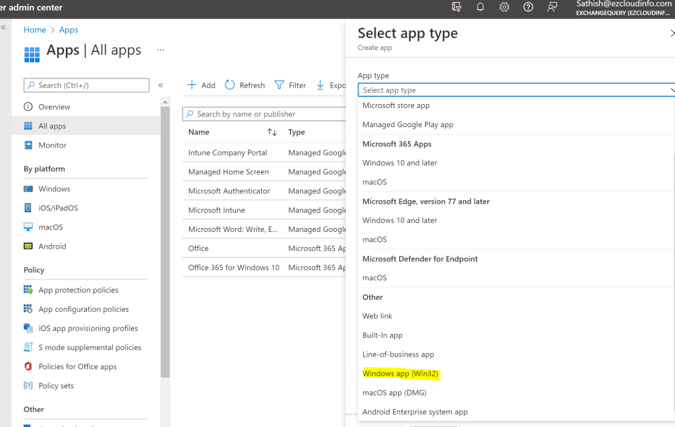Viewport: 675px width, 427px height.
Task: Open the help question mark icon
Action: click(528, 7)
